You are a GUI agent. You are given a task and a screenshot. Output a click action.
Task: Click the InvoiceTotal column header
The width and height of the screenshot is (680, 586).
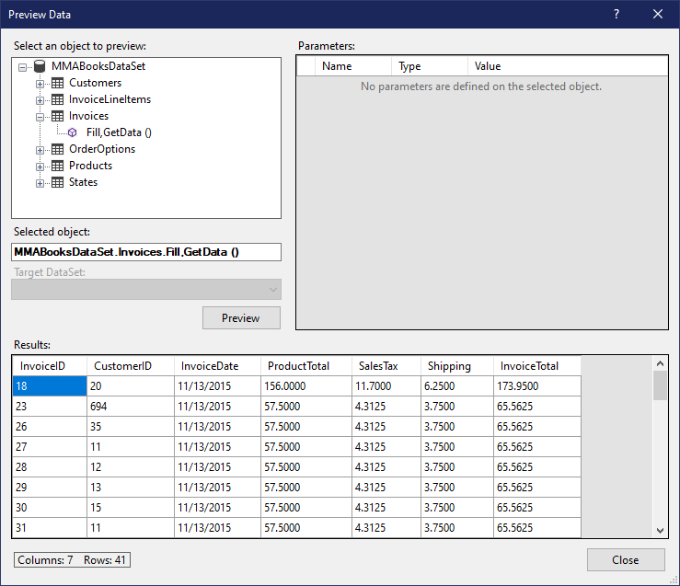point(536,366)
